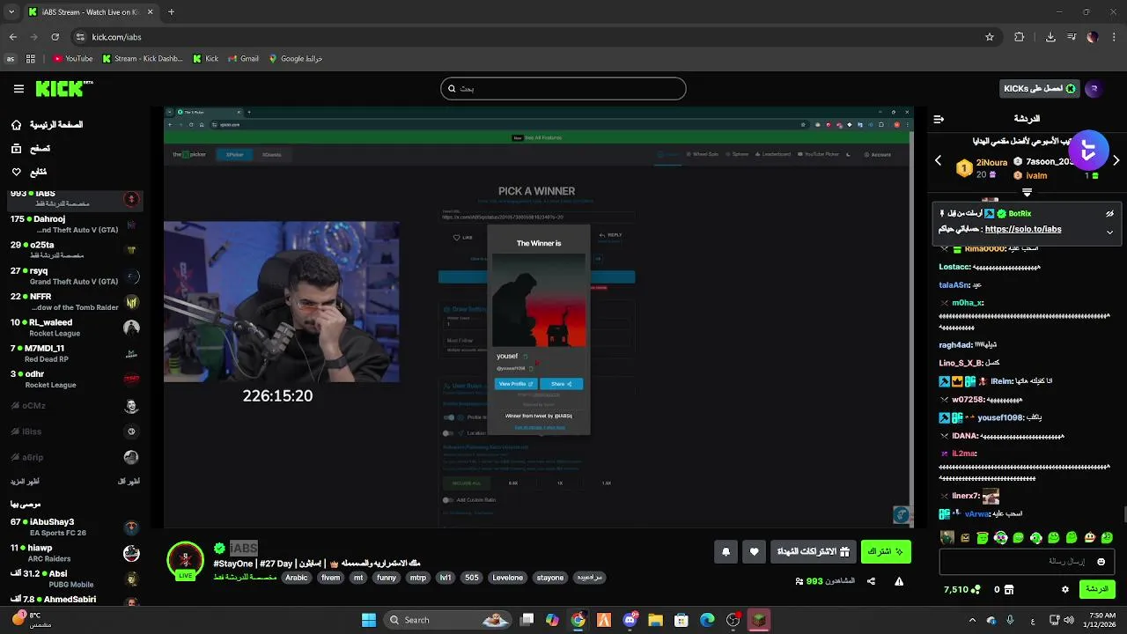Image resolution: width=1127 pixels, height=634 pixels.
Task: Click View Profile in the winner popup
Action: [x=515, y=384]
